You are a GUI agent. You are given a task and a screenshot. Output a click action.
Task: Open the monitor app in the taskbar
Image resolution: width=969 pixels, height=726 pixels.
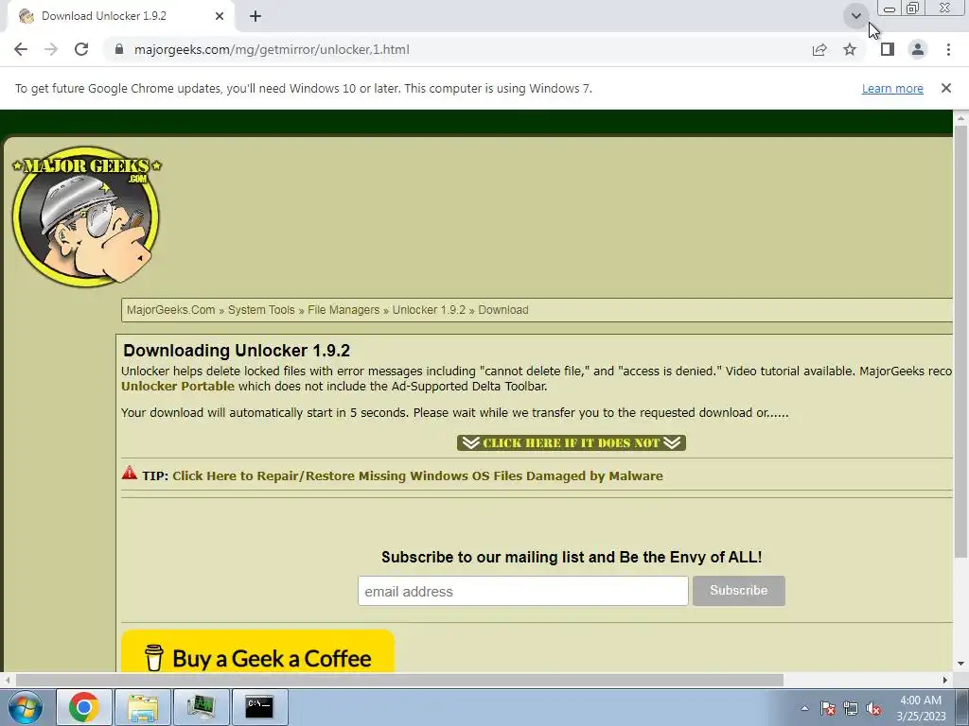point(201,707)
